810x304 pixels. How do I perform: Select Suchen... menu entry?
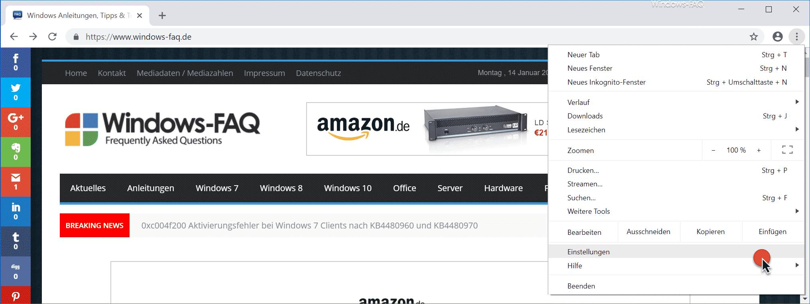point(676,198)
